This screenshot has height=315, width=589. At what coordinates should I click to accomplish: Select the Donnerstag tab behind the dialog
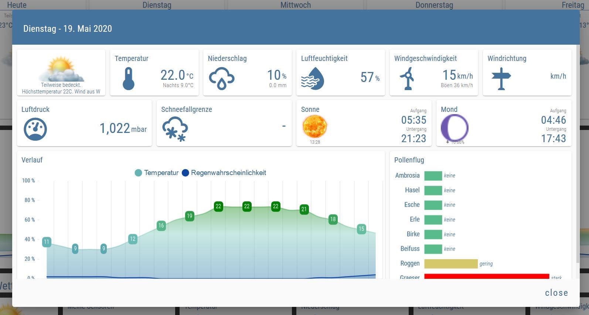434,5
